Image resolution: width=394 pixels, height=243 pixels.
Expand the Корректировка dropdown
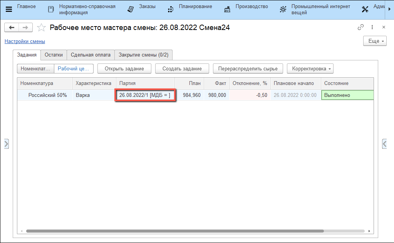click(310, 69)
